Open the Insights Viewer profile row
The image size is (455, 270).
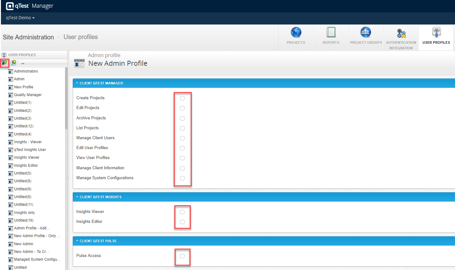coord(27,157)
